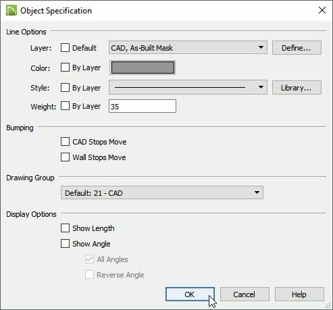
Task: Click the dialog resize grip corner
Action: tap(328, 305)
